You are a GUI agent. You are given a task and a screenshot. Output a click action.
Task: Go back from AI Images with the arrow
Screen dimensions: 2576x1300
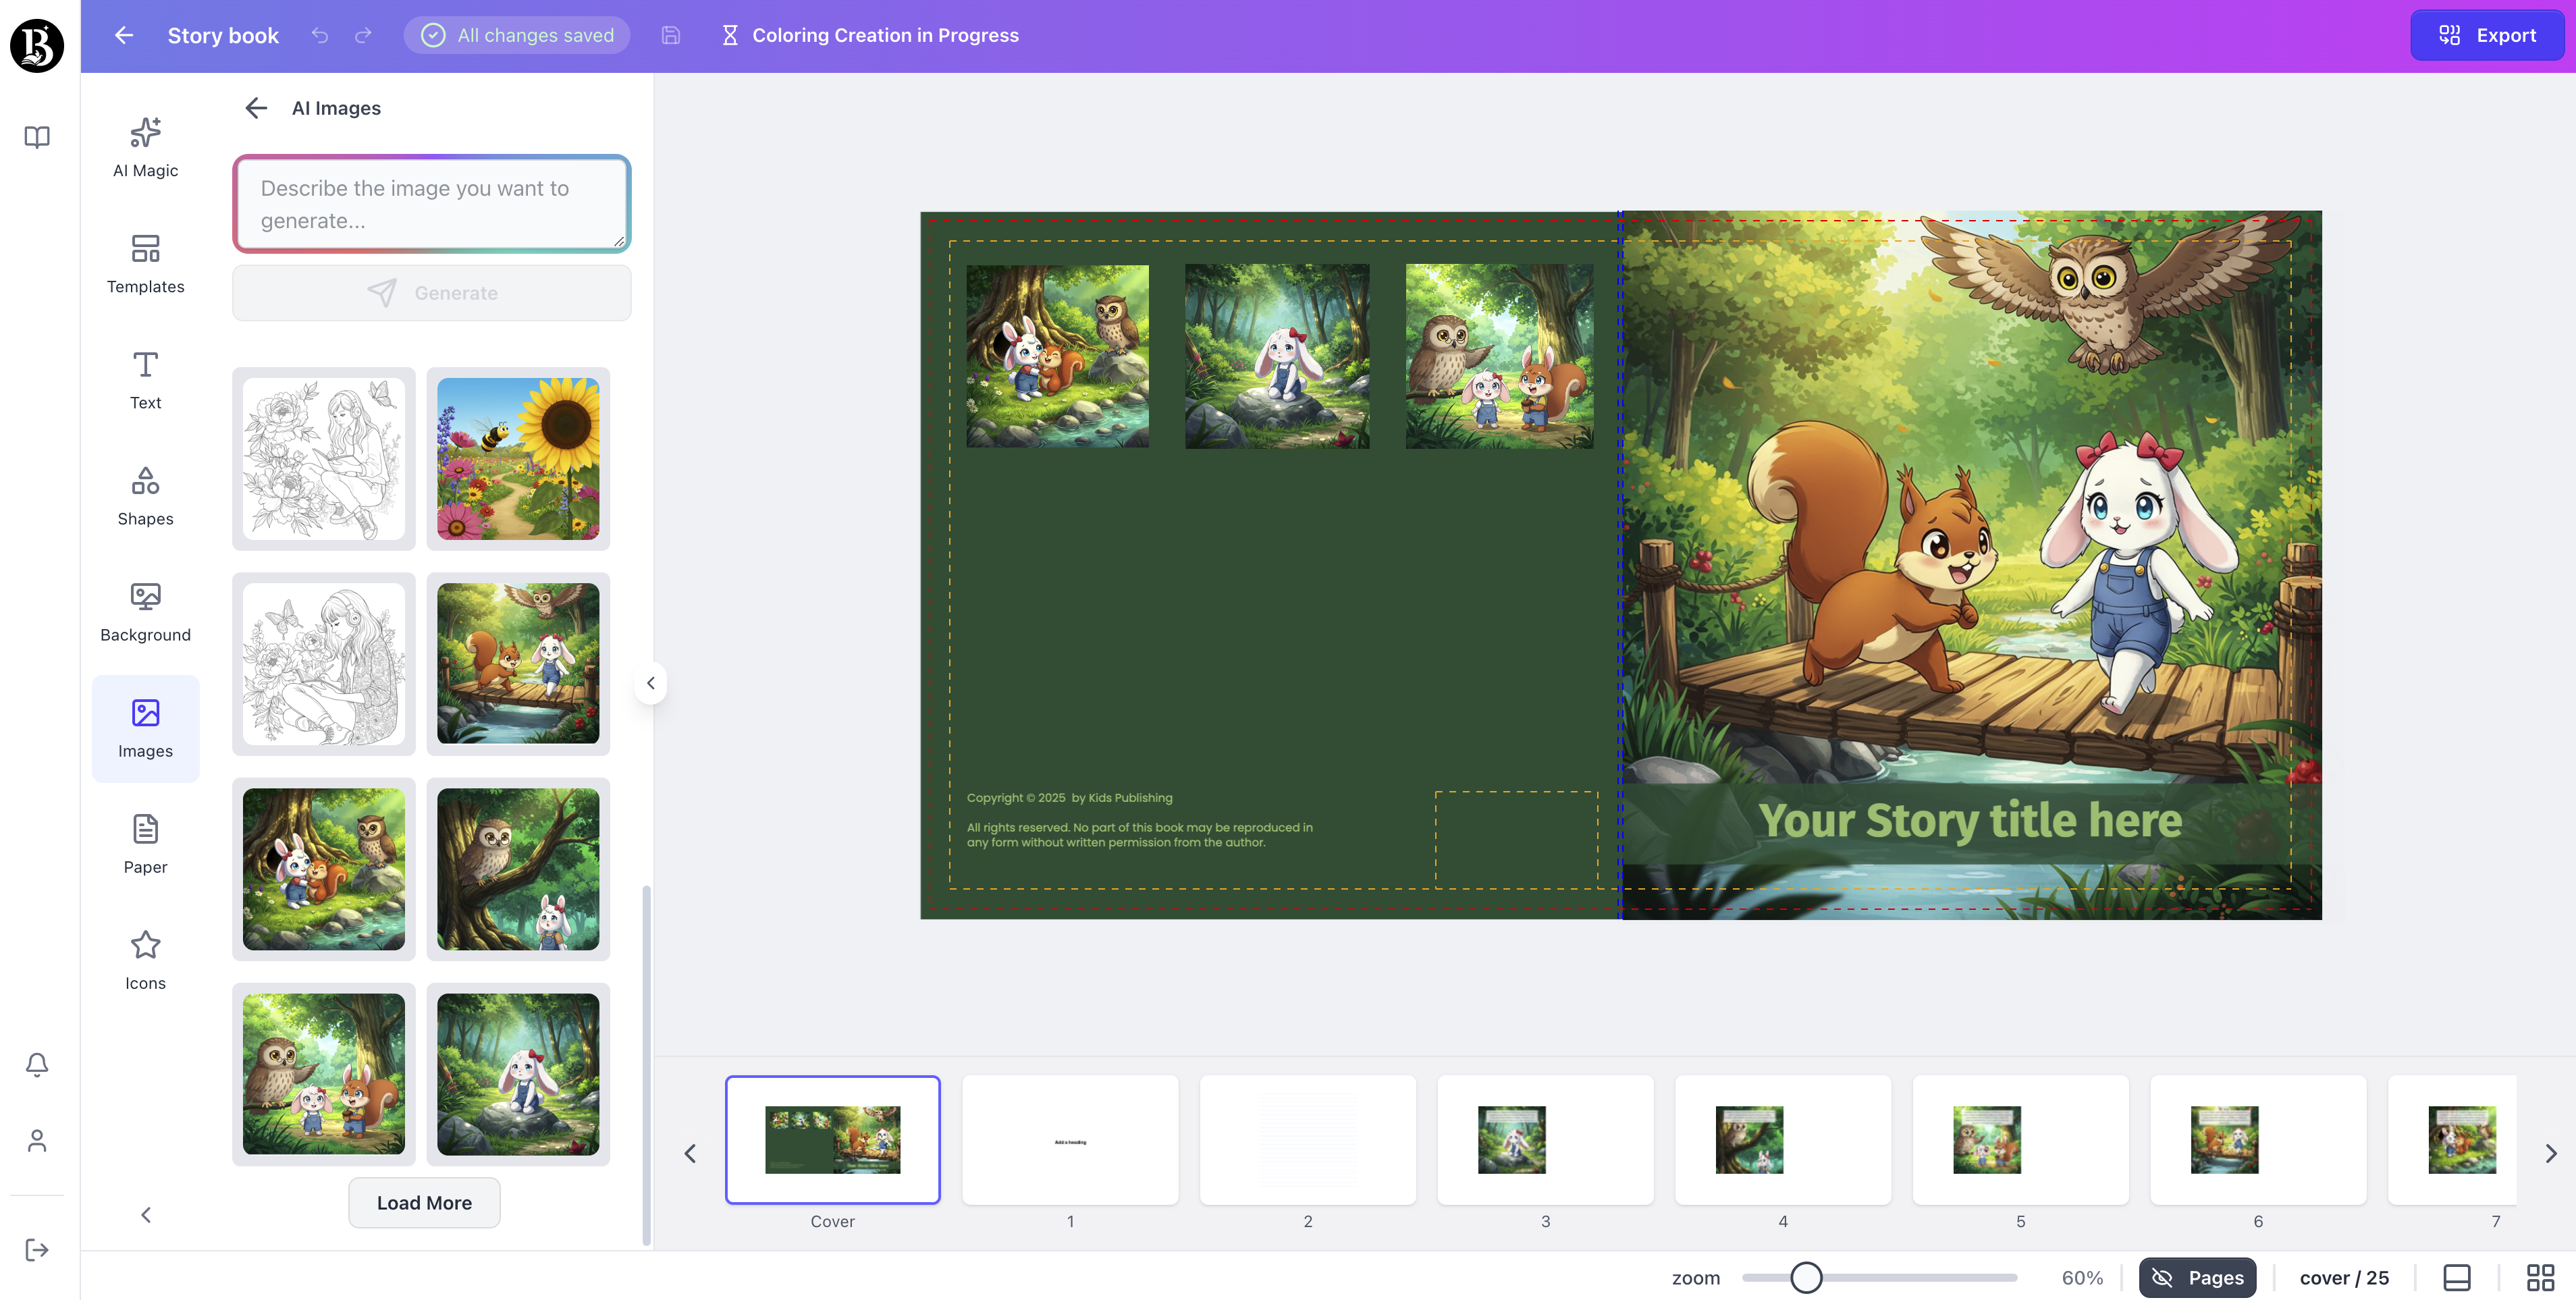[x=256, y=107]
